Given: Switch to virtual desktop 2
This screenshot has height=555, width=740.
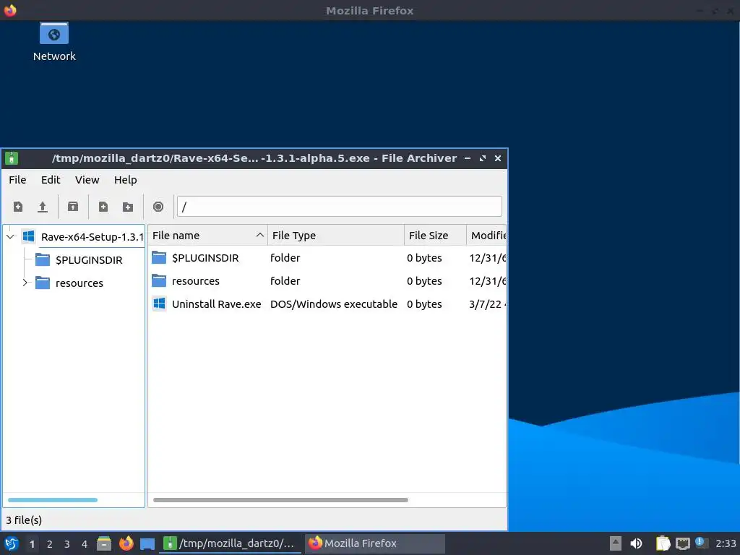Looking at the screenshot, I should 50,544.
